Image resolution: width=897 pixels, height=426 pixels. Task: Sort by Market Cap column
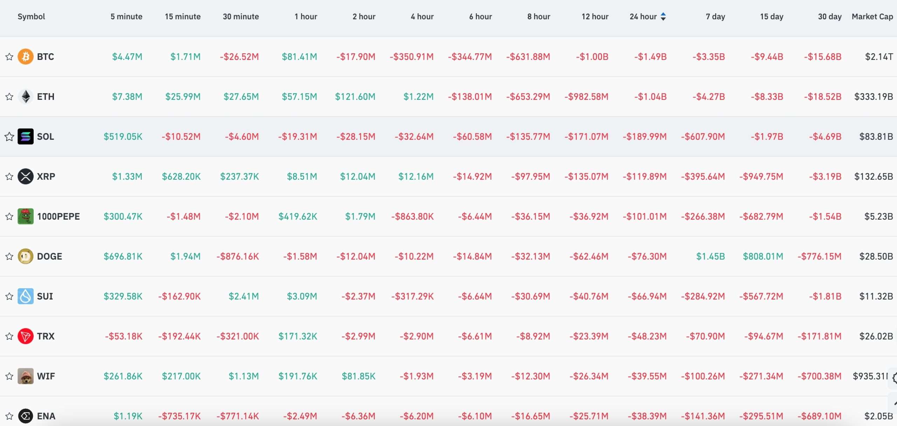(872, 16)
